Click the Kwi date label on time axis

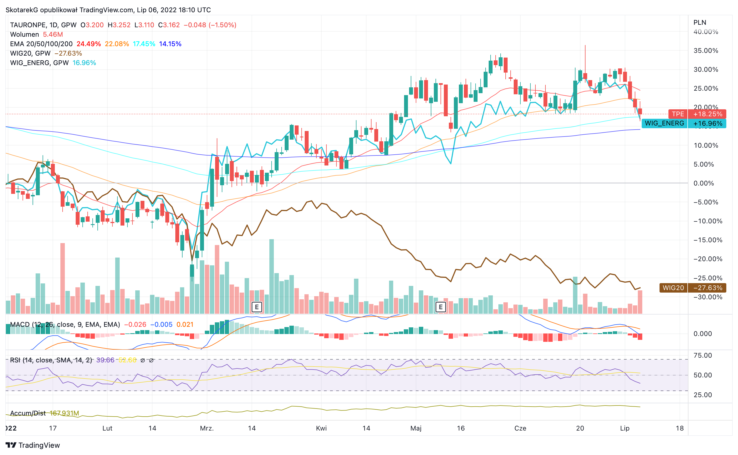click(x=321, y=428)
